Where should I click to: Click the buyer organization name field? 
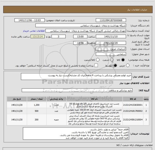coord(81,25)
